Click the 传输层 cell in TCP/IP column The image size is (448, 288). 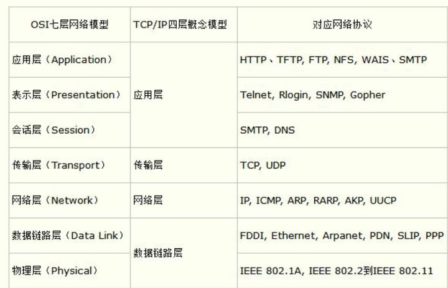coord(148,165)
